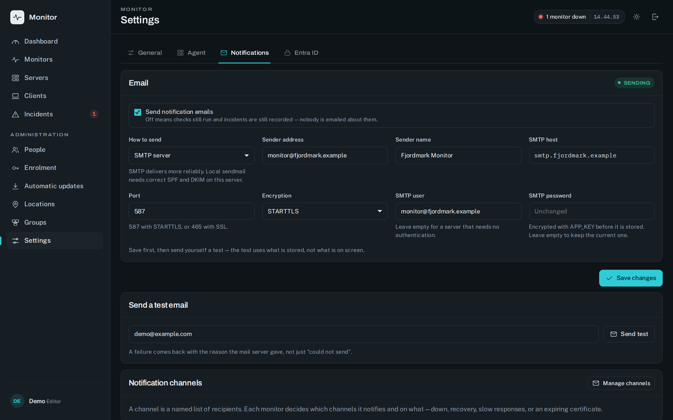
Task: Click the Send test button
Action: coord(629,334)
